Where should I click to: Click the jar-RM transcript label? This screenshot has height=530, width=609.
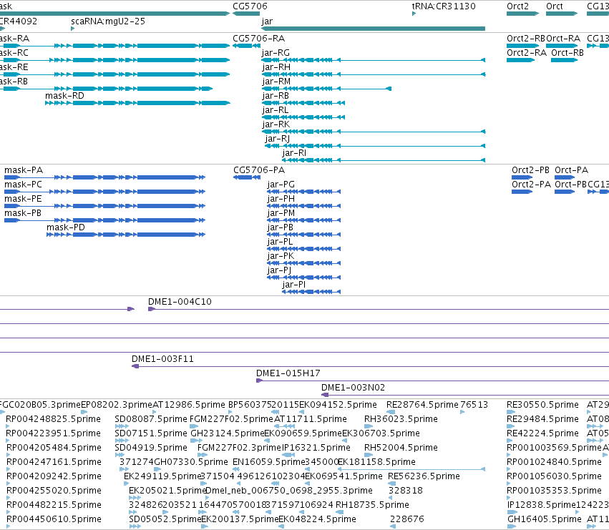click(x=276, y=82)
